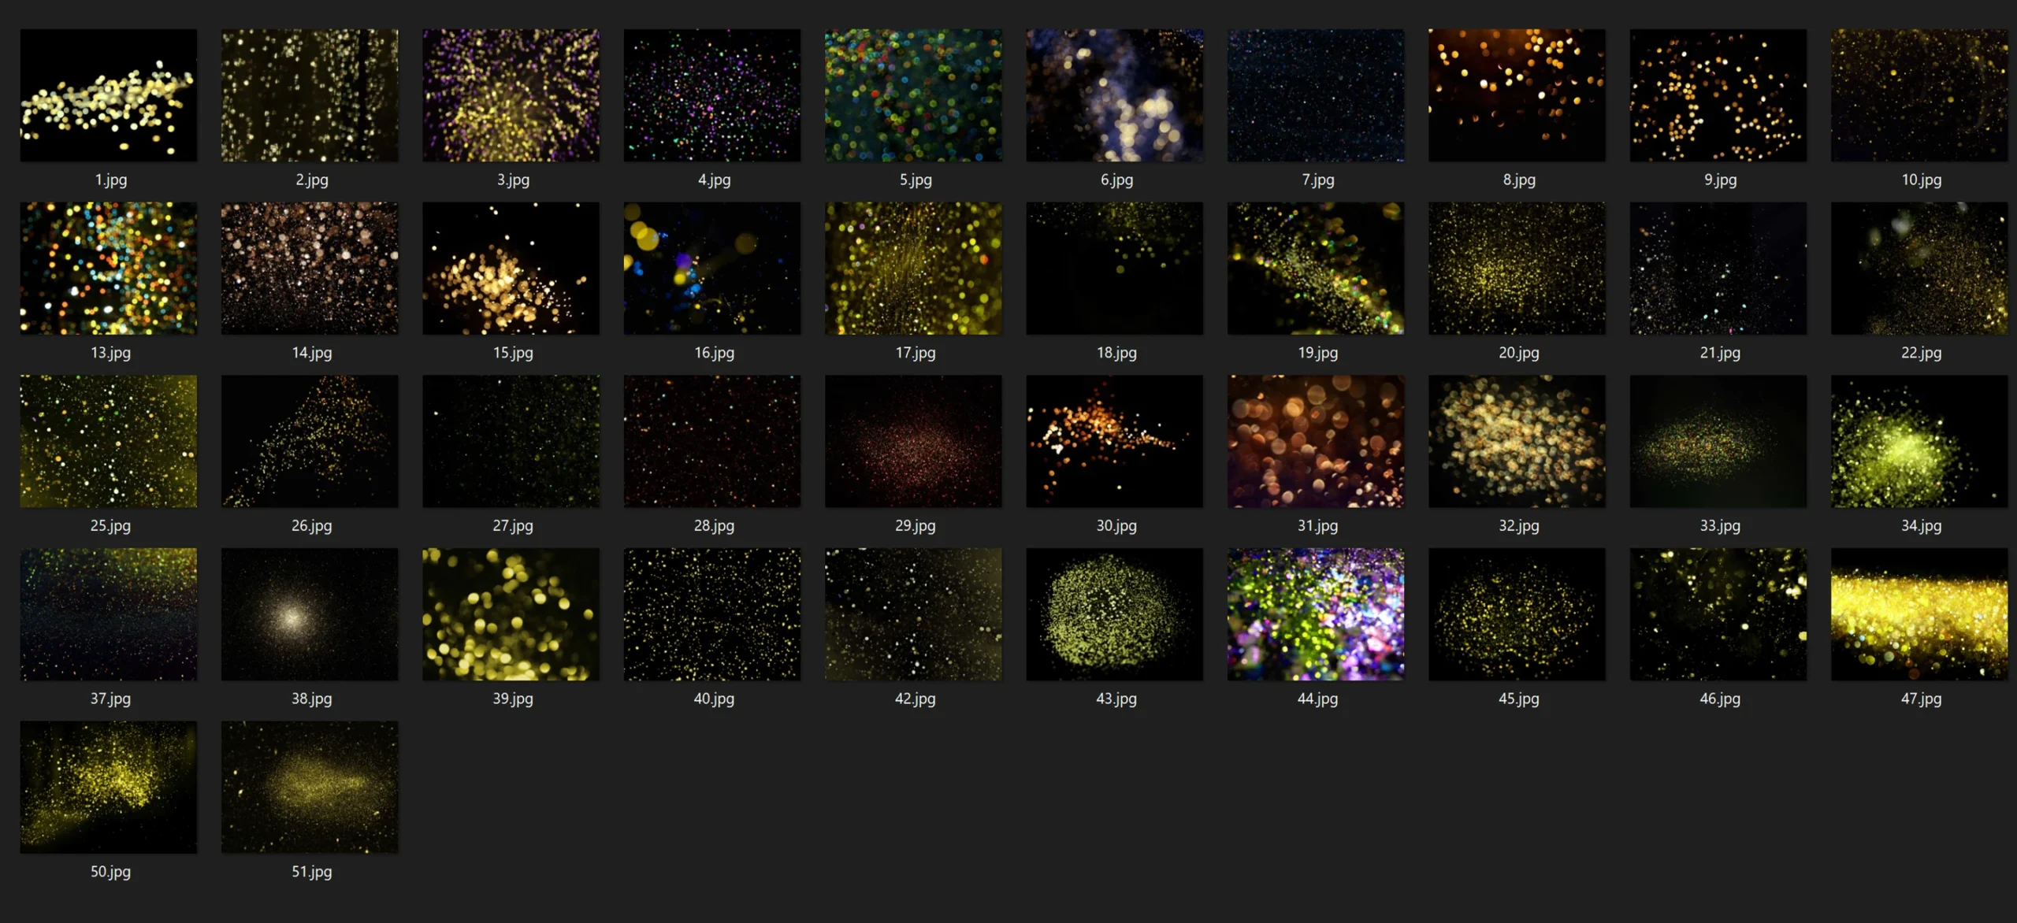The width and height of the screenshot is (2017, 923).
Task: Choose the 39.jpg yellow bokeh thumbnail
Action: click(511, 614)
